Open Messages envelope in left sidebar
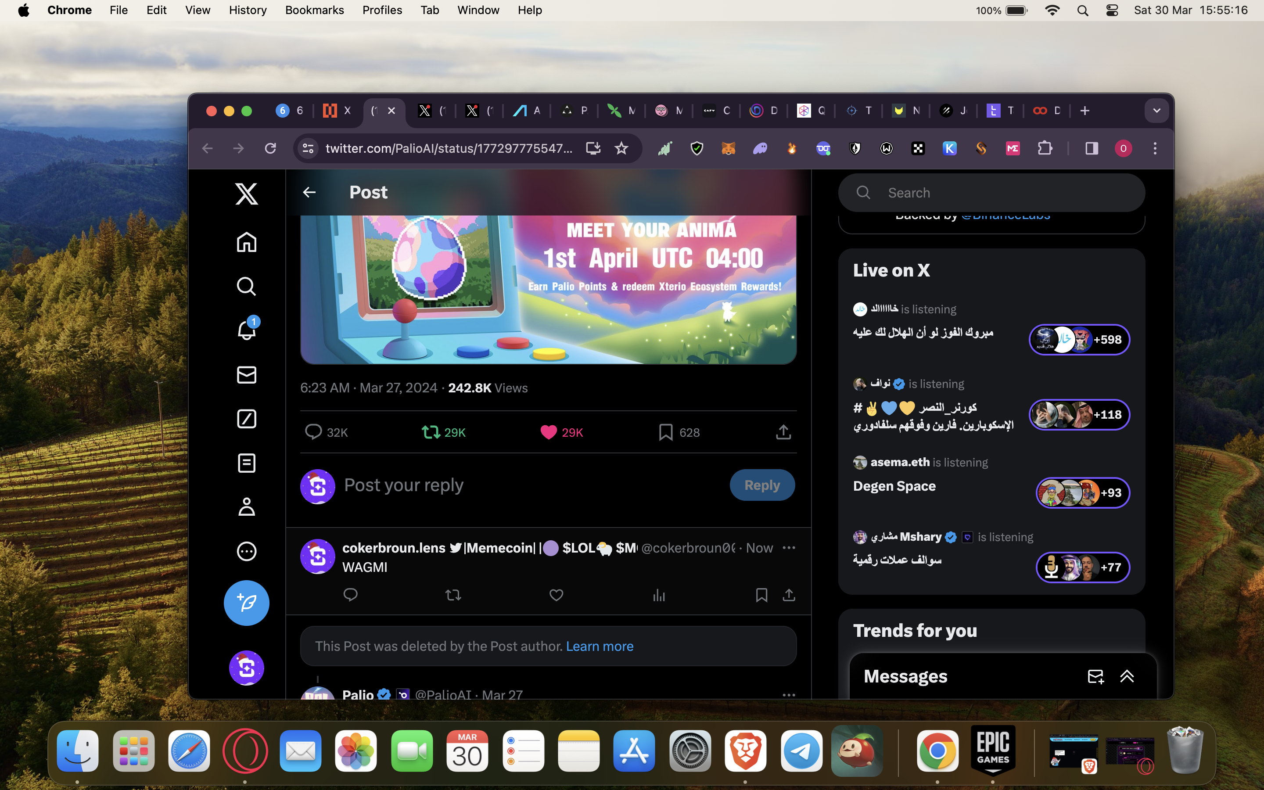Viewport: 1264px width, 790px height. click(247, 375)
